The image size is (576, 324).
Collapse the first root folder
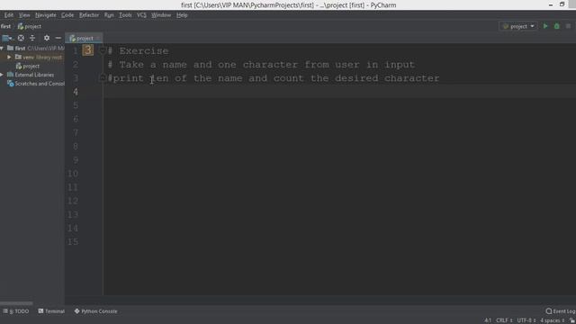tap(2, 48)
